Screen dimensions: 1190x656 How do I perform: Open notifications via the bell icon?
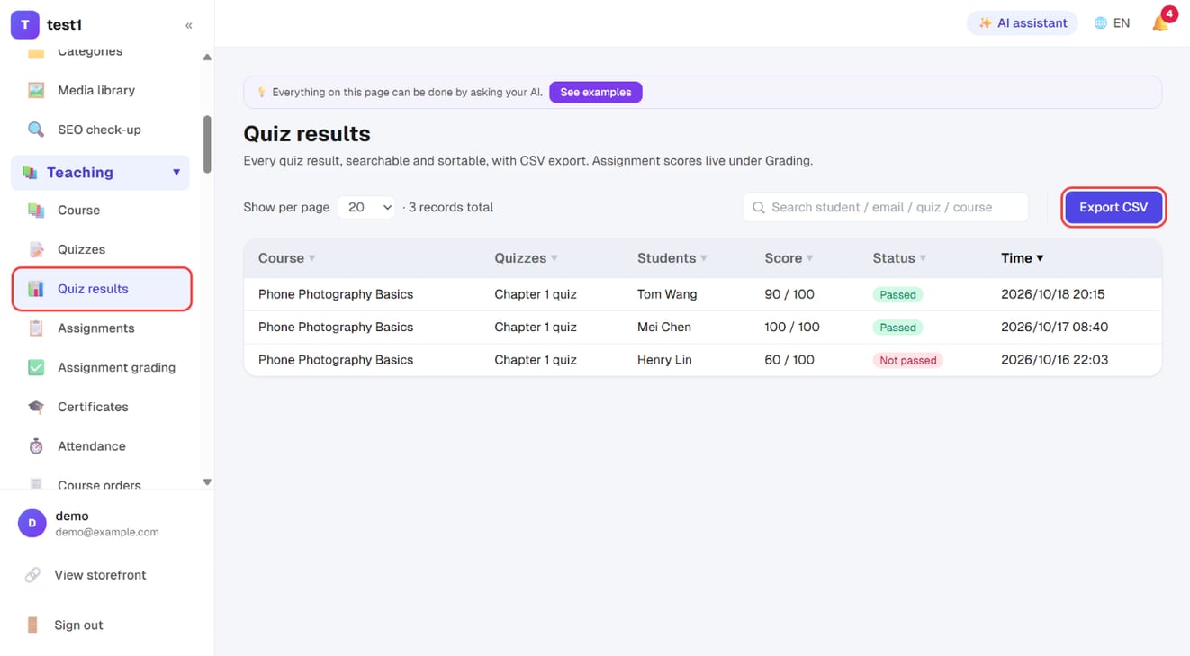pyautogui.click(x=1161, y=22)
